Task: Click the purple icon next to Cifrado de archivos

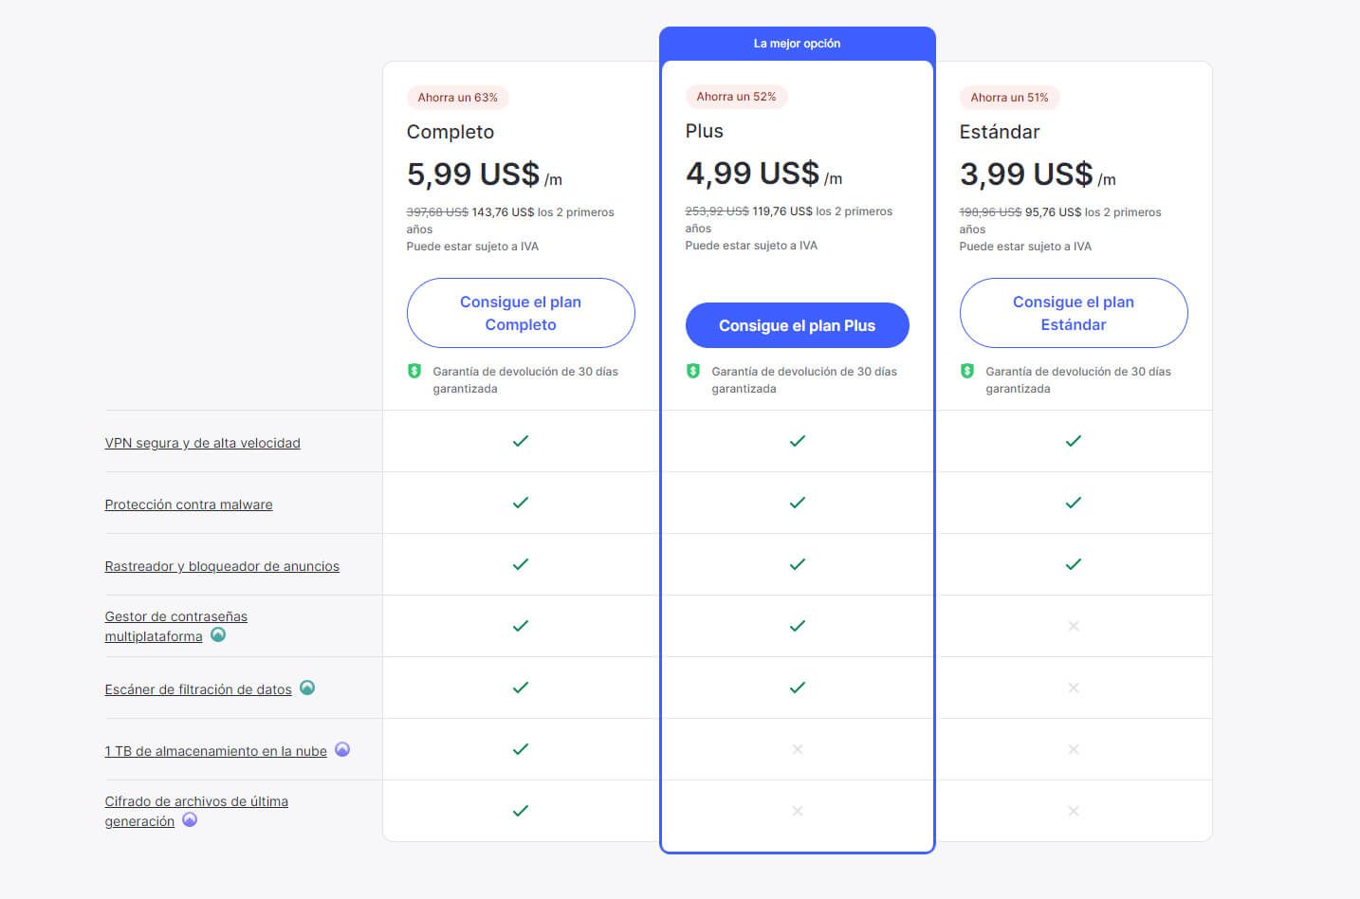Action: pyautogui.click(x=190, y=820)
